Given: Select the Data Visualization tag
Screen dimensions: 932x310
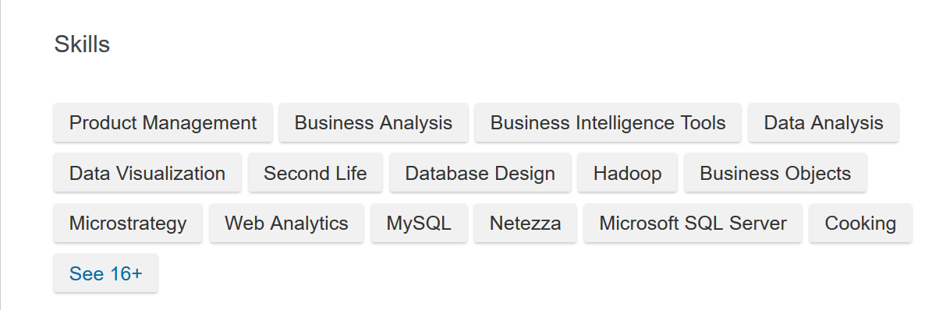Looking at the screenshot, I should click(x=147, y=174).
